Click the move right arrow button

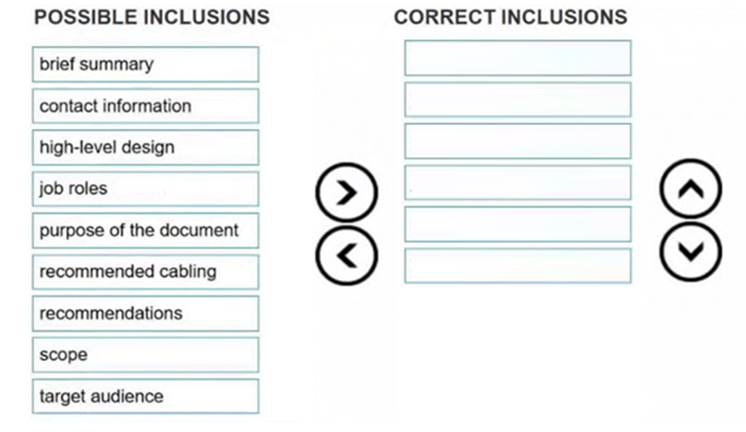click(x=345, y=193)
